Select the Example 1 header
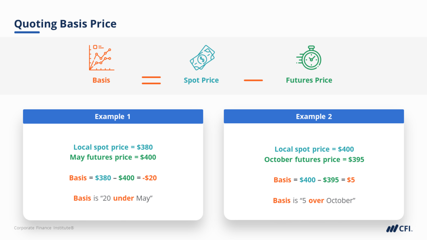The image size is (427, 240). pyautogui.click(x=113, y=117)
